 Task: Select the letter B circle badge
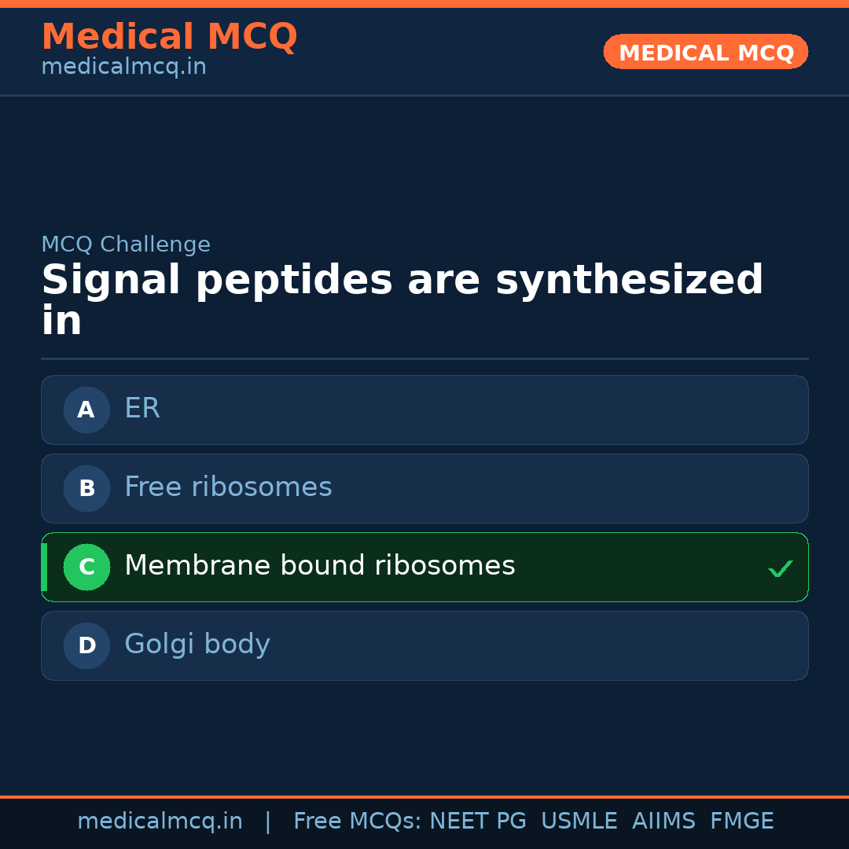tap(86, 488)
